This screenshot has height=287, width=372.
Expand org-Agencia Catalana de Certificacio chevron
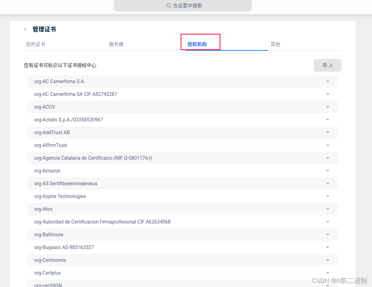(328, 158)
